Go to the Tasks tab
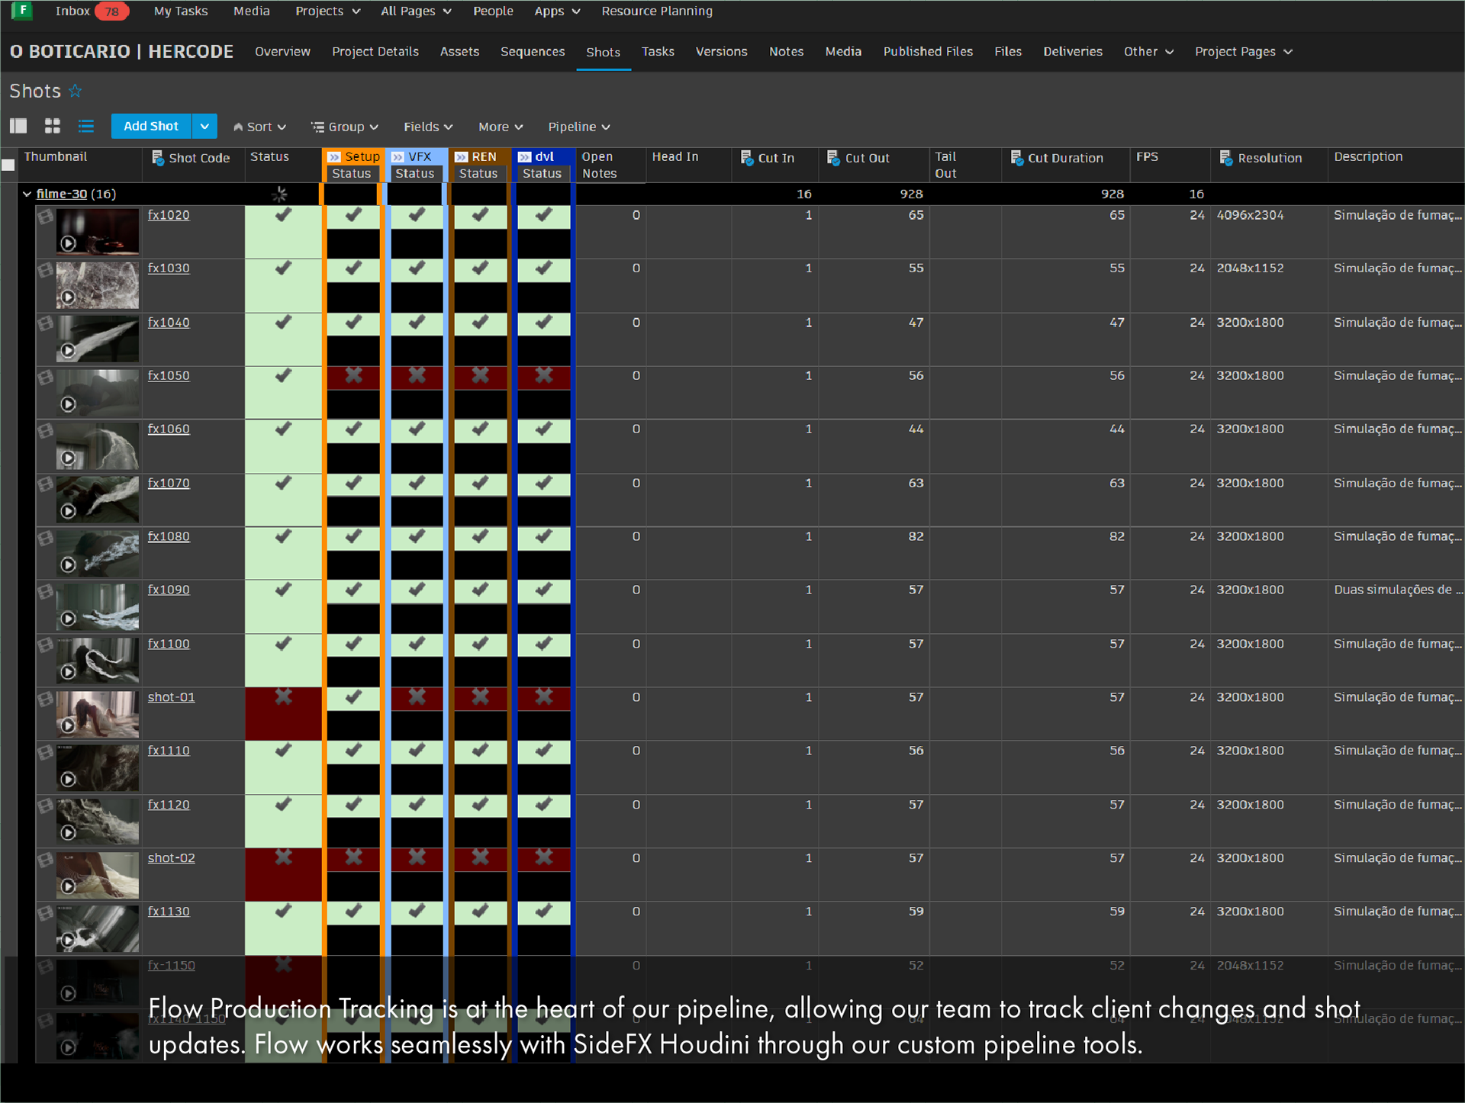 coord(658,52)
